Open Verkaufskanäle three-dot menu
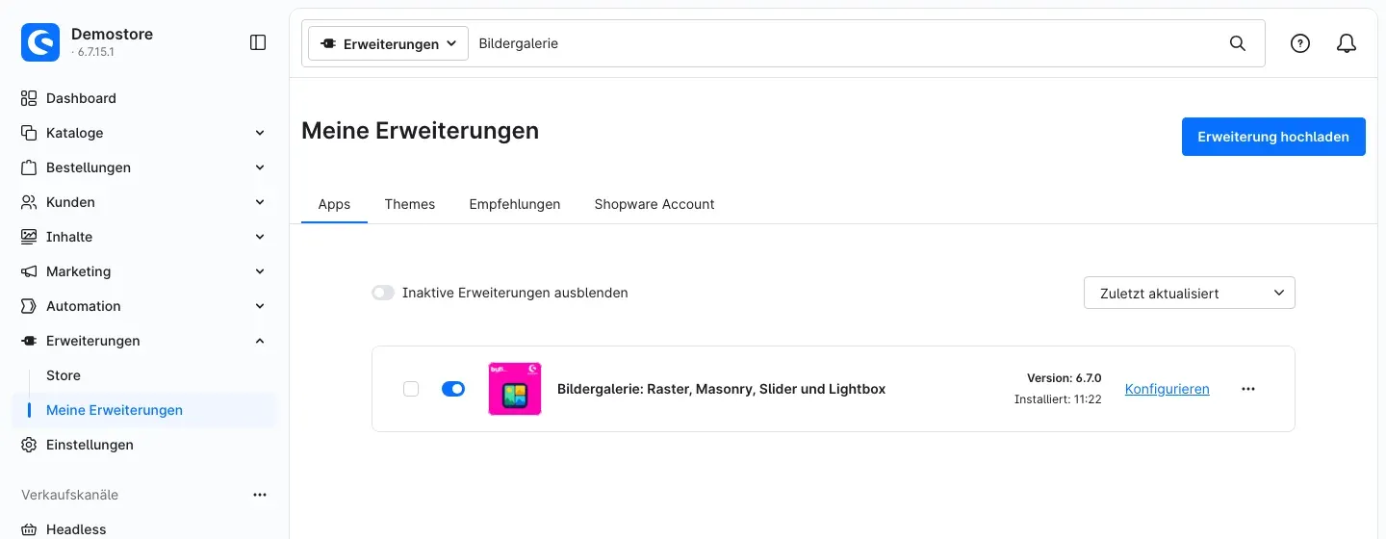Viewport: 1386px width, 539px height. pyautogui.click(x=260, y=495)
